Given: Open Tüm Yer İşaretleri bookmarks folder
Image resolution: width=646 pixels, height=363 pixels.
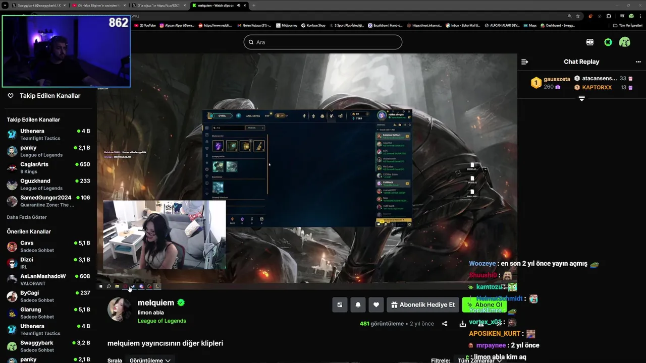Looking at the screenshot, I should pos(628,25).
